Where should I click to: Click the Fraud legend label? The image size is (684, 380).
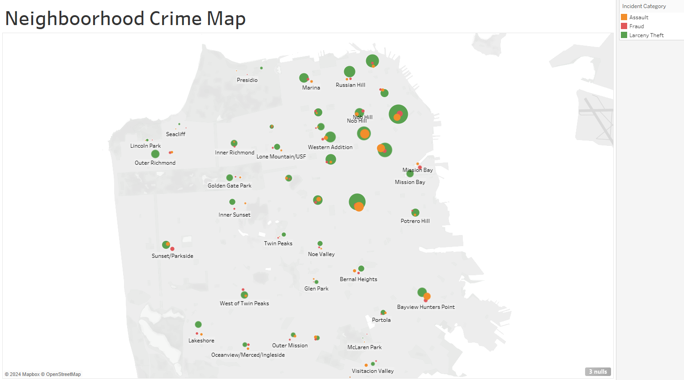(x=637, y=26)
